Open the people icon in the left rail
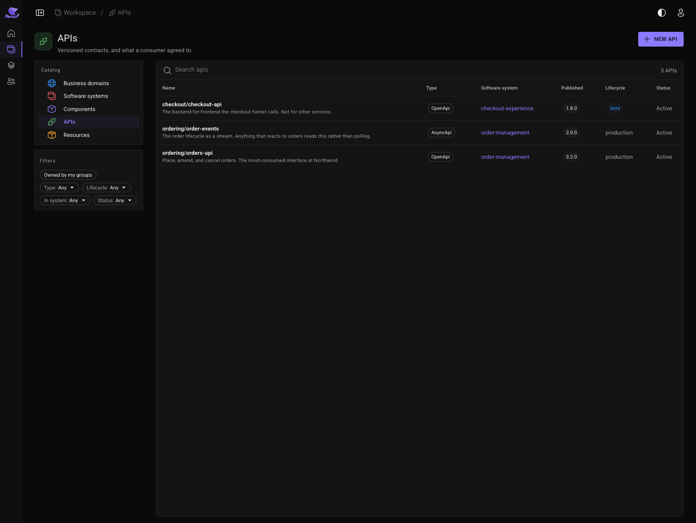696x523 pixels. pyautogui.click(x=11, y=82)
